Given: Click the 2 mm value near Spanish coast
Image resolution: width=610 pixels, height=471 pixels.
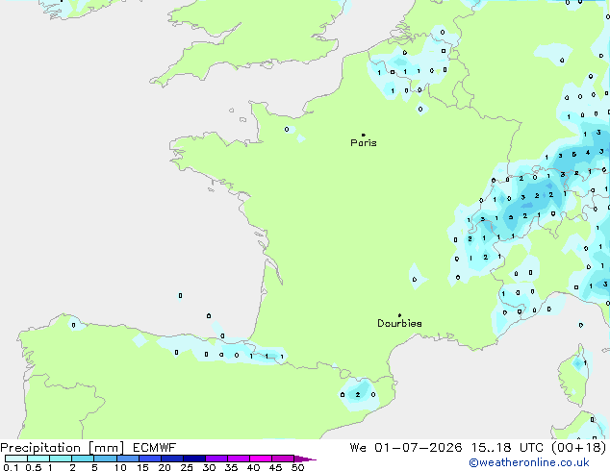Looking at the screenshot, I should point(358,395).
